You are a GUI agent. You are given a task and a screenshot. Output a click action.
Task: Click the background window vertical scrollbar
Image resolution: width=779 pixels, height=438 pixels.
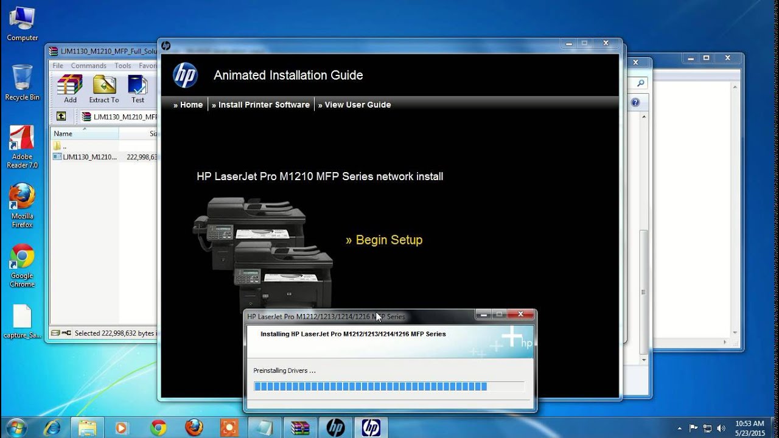pos(644,292)
